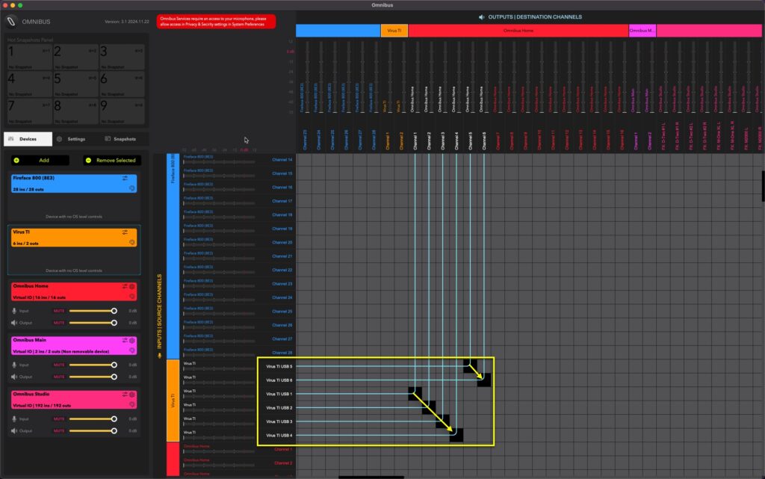
Task: Click the gear icon on Omnibus Studio device
Action: click(x=131, y=395)
